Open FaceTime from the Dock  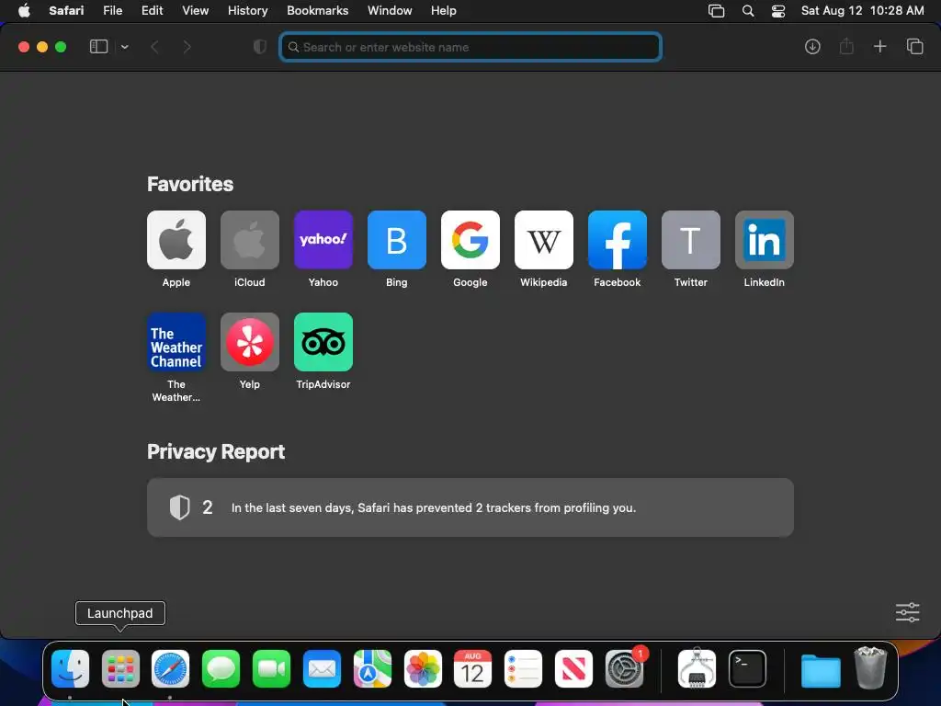[x=271, y=669]
